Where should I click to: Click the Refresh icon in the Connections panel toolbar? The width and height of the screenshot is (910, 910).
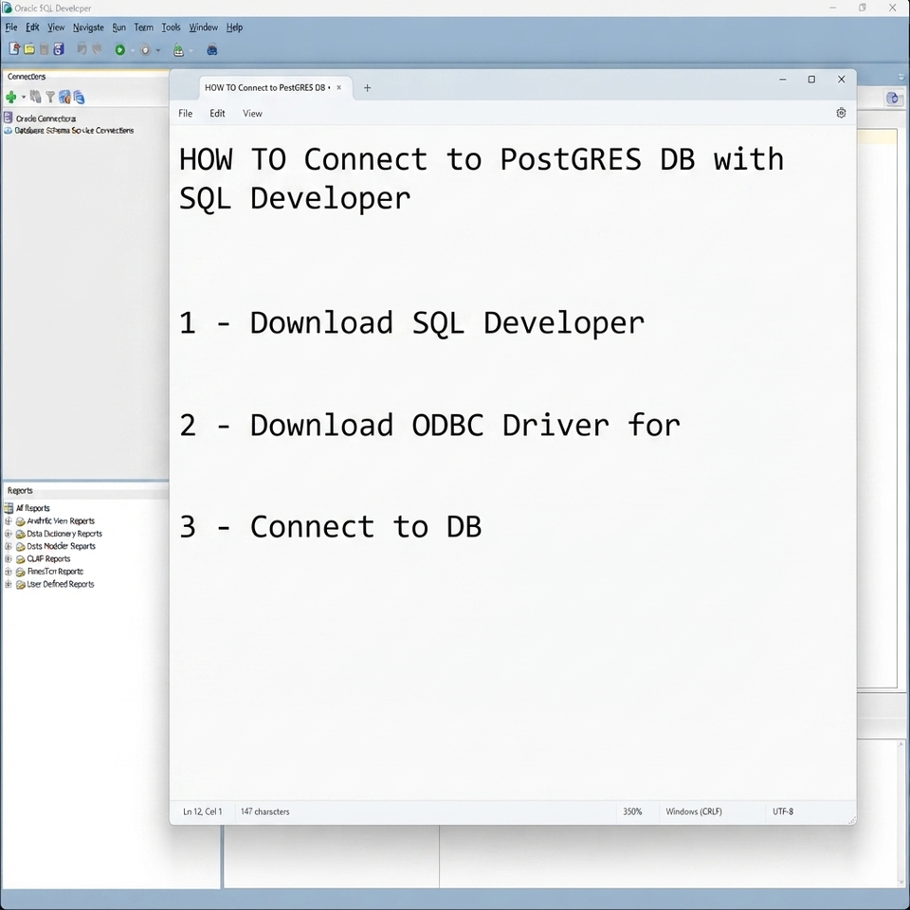pyautogui.click(x=36, y=97)
